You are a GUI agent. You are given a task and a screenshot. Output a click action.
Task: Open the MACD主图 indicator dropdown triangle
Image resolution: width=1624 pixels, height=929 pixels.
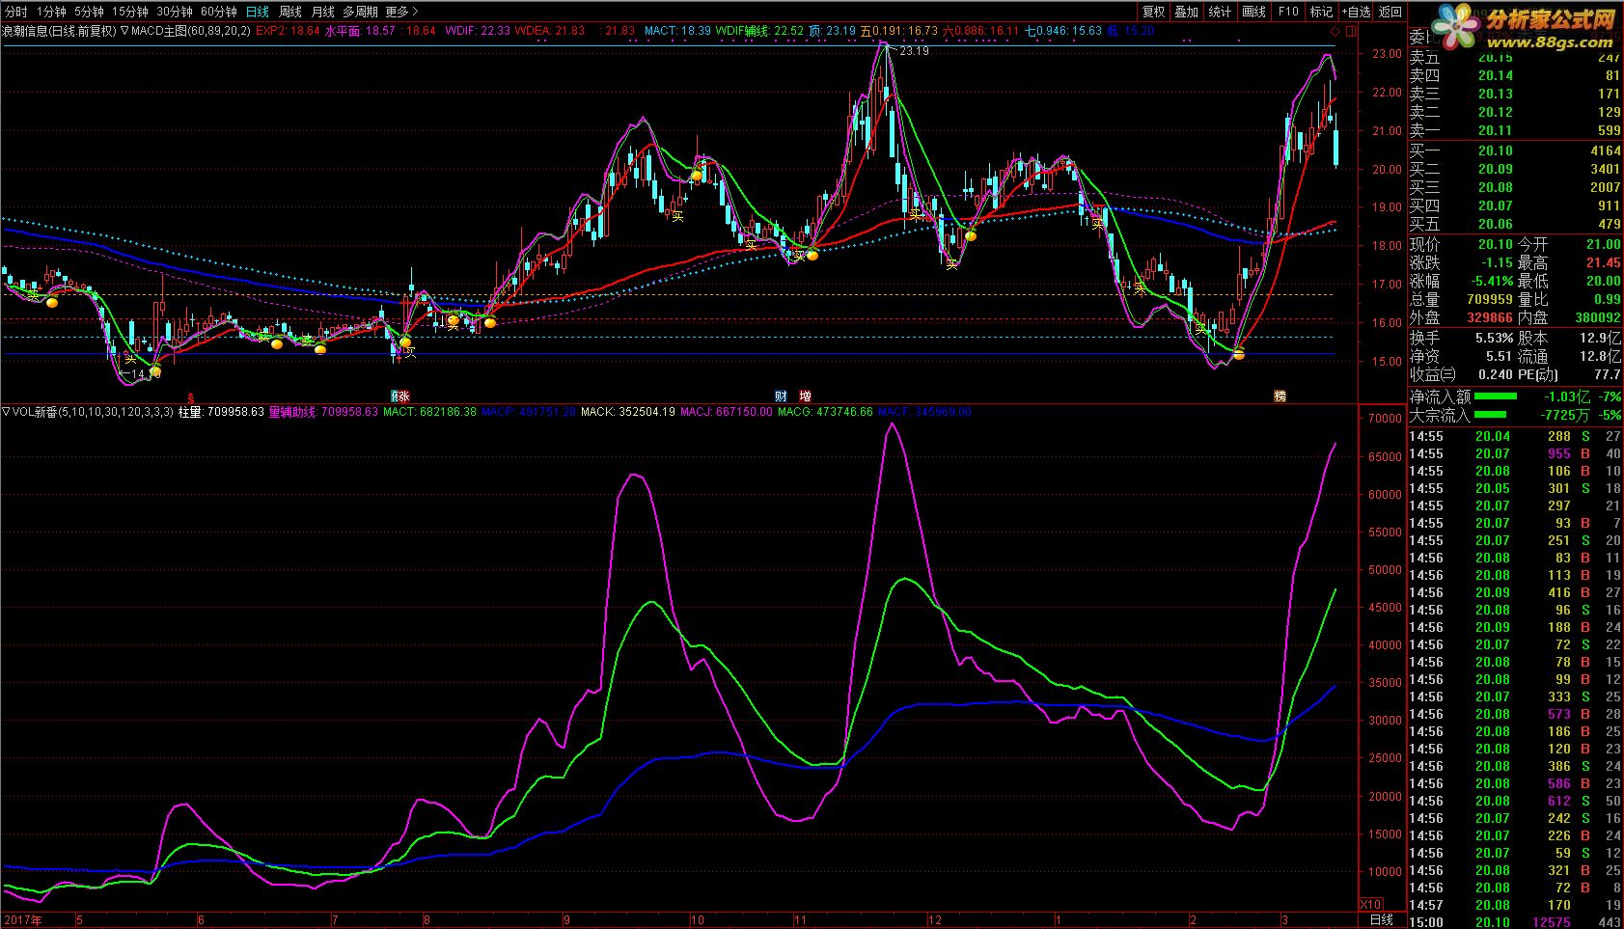pos(124,31)
